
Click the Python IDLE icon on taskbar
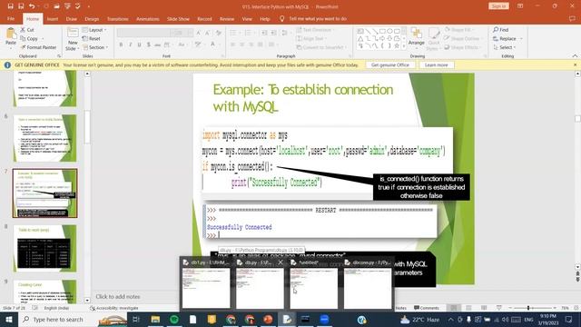coord(287,319)
